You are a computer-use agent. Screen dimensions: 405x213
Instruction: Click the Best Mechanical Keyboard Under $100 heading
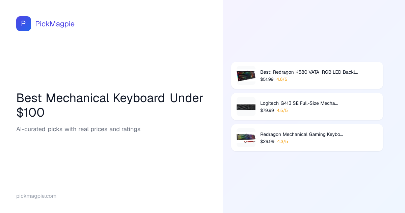110,105
